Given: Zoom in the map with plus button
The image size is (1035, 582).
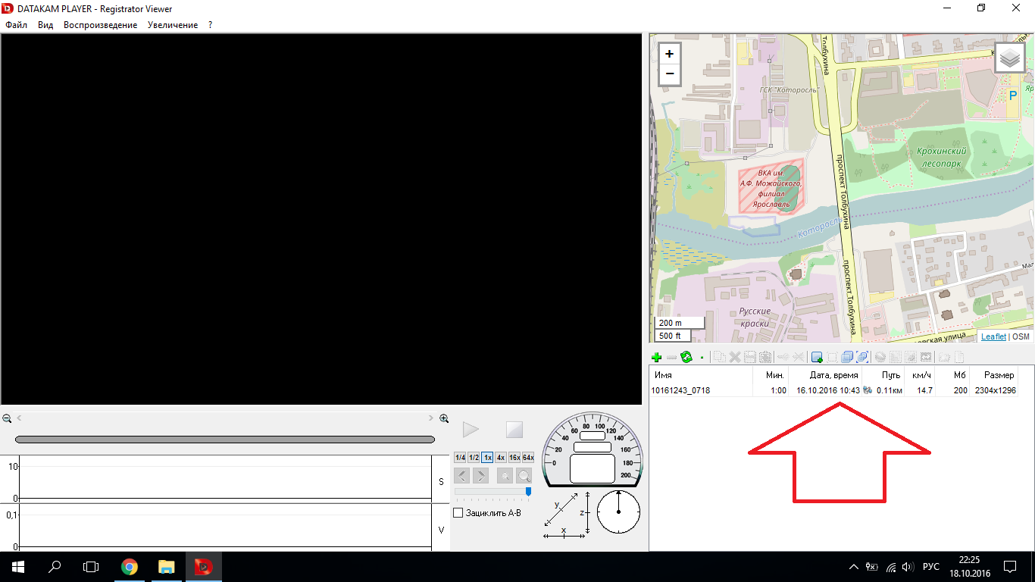Looking at the screenshot, I should tap(669, 54).
